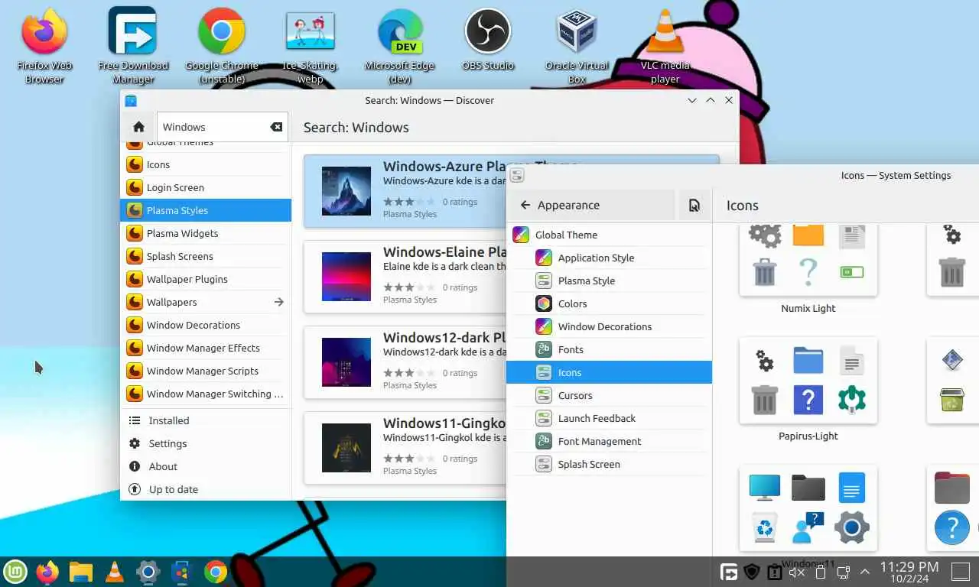Expand hidden system tray icons
The width and height of the screenshot is (979, 587).
click(865, 571)
